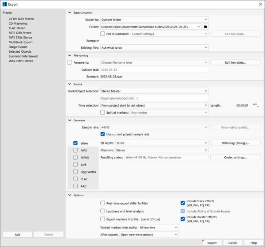
Task: Open the Time selection dropdown
Action: point(155,105)
